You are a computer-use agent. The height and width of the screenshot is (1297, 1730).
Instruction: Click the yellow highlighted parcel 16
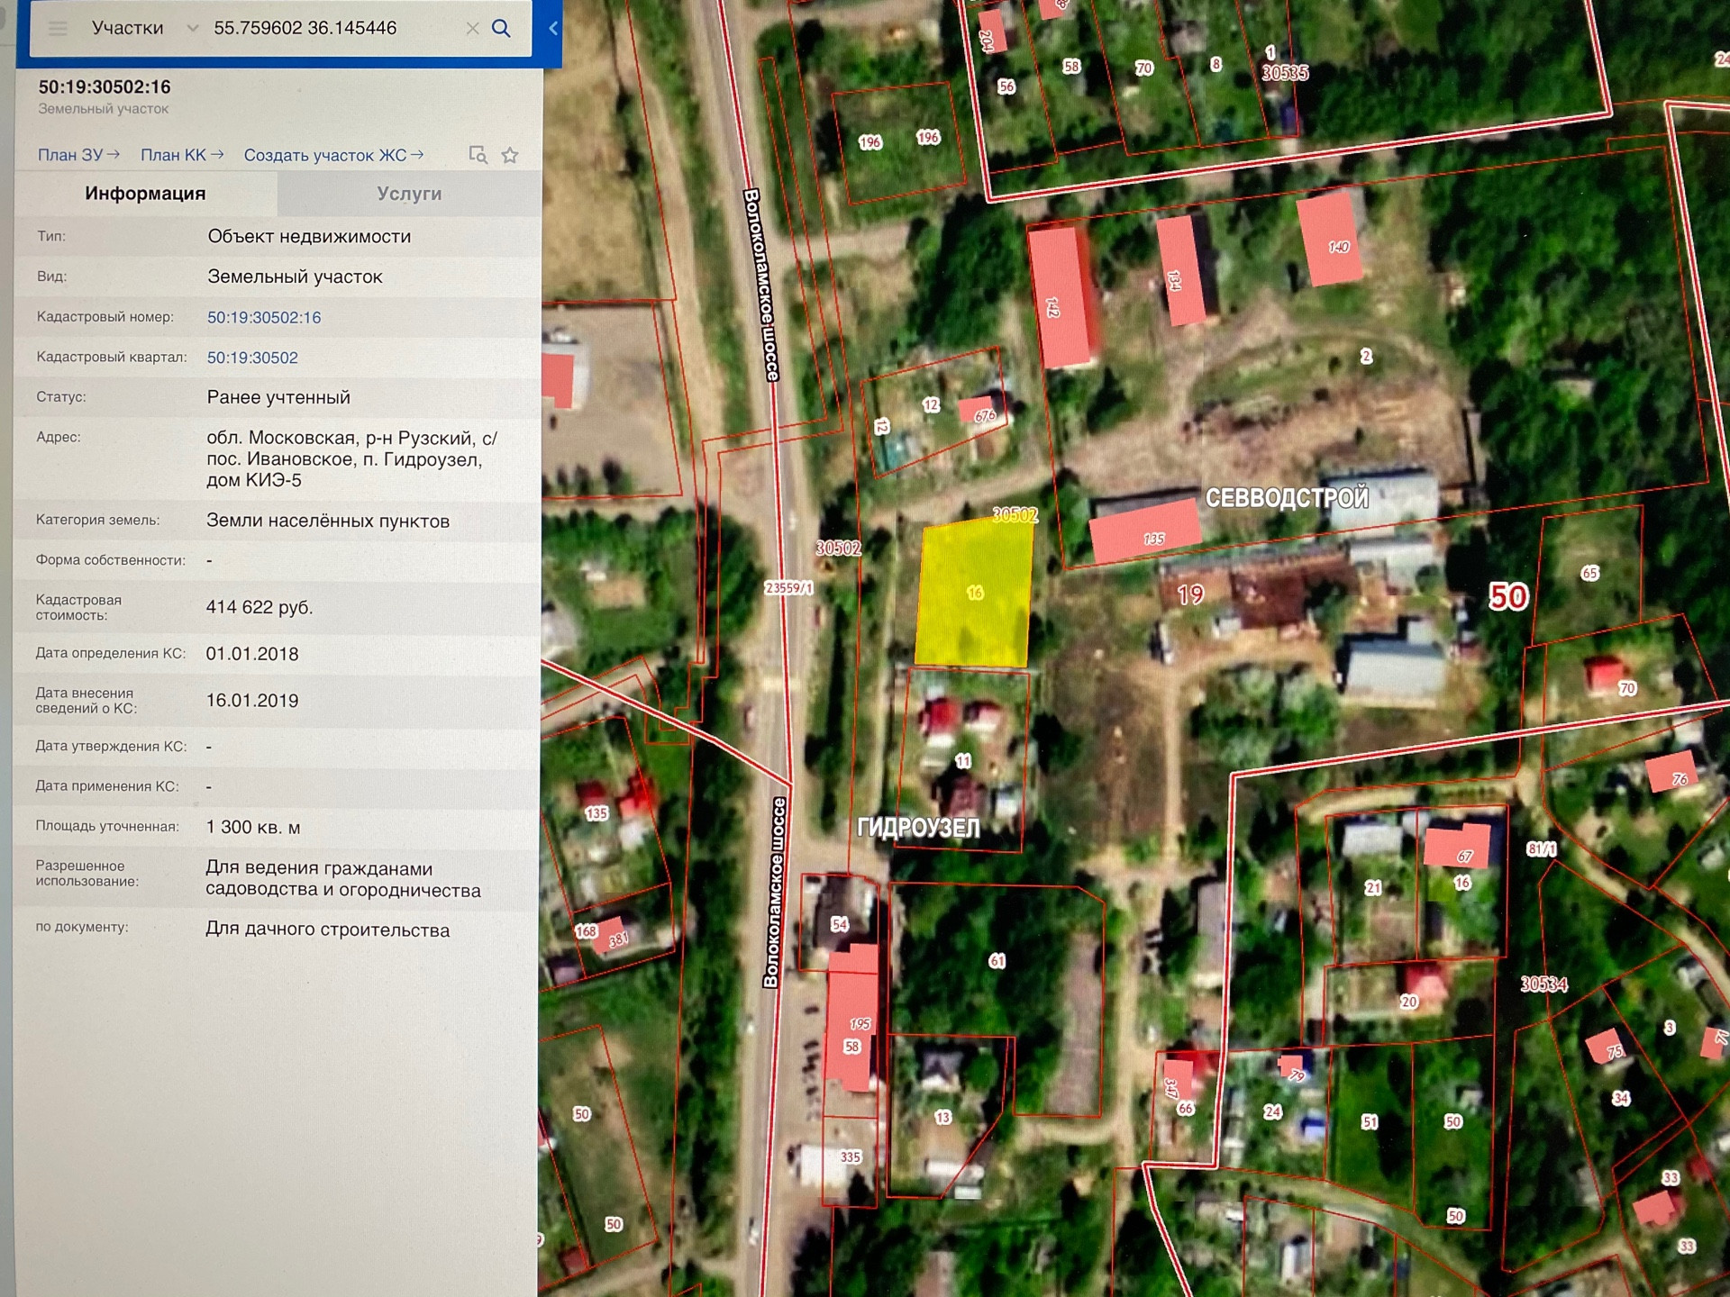[x=975, y=593]
